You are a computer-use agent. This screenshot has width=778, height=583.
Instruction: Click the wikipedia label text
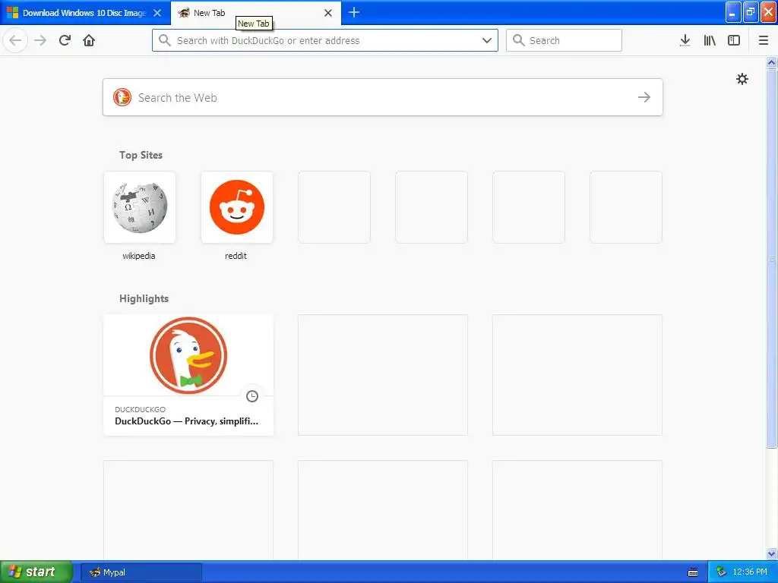click(x=139, y=256)
